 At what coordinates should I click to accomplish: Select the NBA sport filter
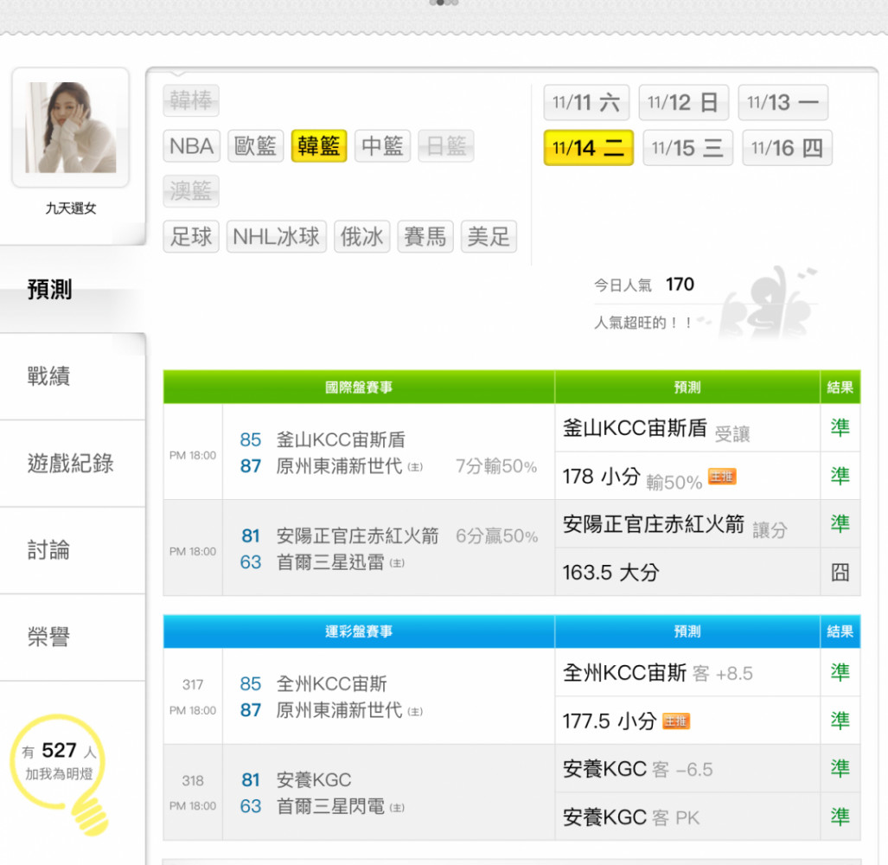(x=191, y=146)
